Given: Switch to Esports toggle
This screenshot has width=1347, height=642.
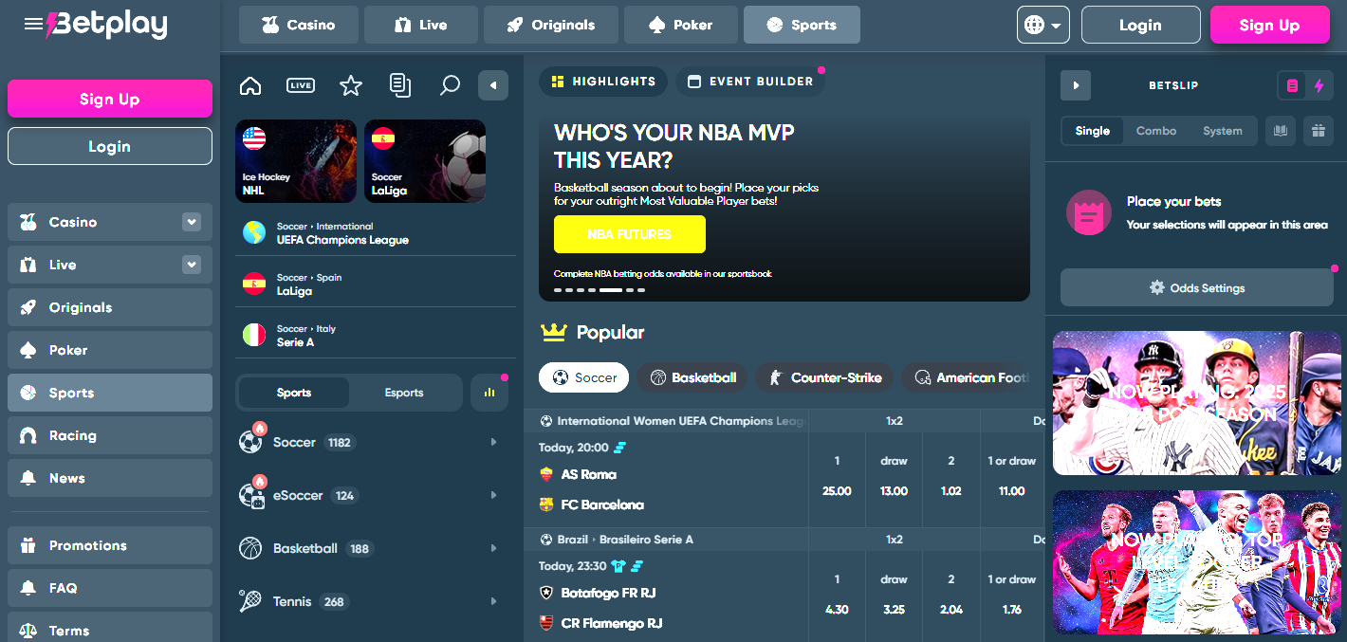Looking at the screenshot, I should point(404,393).
